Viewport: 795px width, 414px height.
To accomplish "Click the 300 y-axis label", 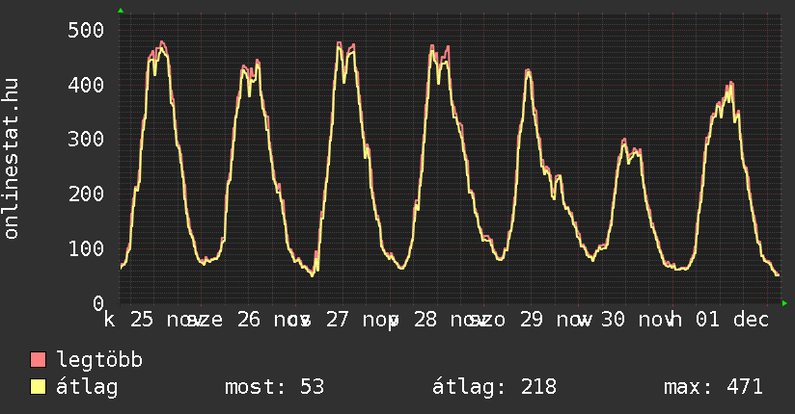I will (85, 140).
